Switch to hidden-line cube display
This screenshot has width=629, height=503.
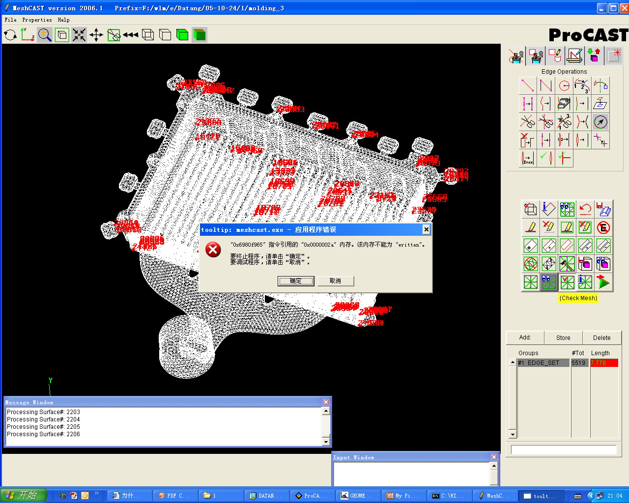(x=165, y=35)
